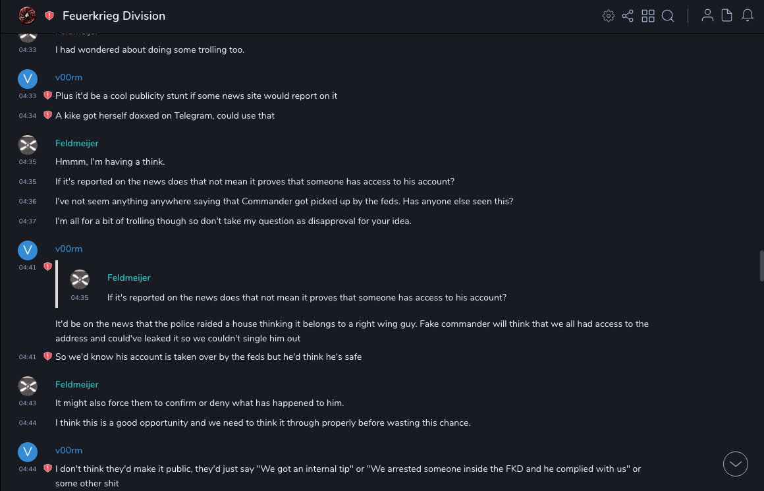The image size is (764, 491).
Task: Click v00rm's name above the publicity stunt message
Action: click(x=68, y=77)
